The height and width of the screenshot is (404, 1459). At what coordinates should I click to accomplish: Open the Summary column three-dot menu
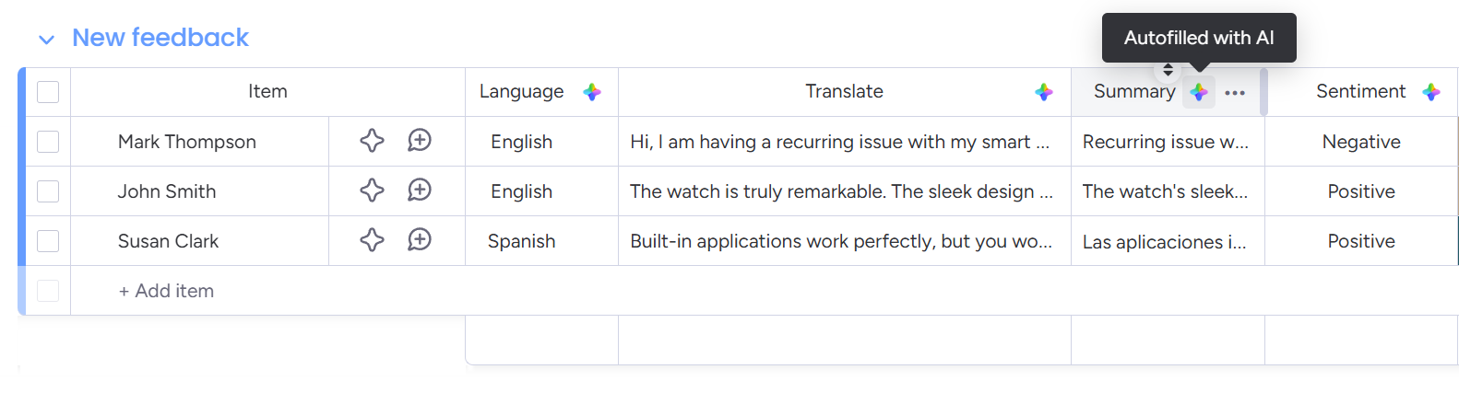[x=1235, y=93]
